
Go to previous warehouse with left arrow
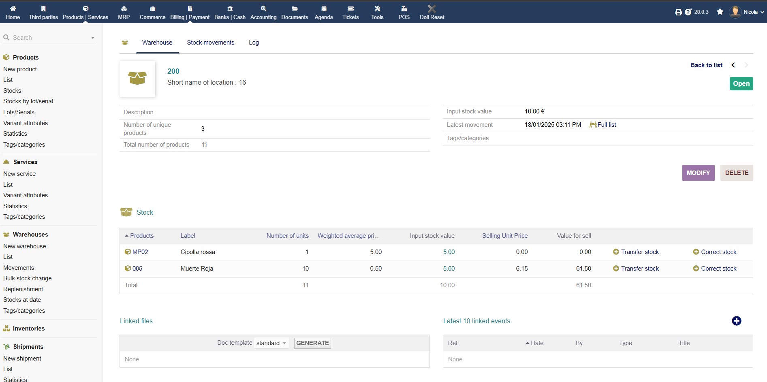tap(733, 65)
